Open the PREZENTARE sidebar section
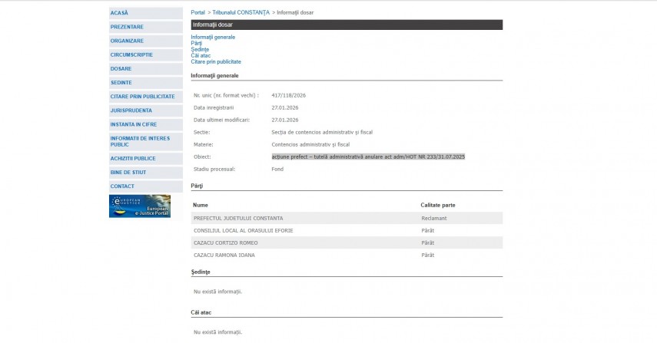The width and height of the screenshot is (657, 343). point(127,27)
